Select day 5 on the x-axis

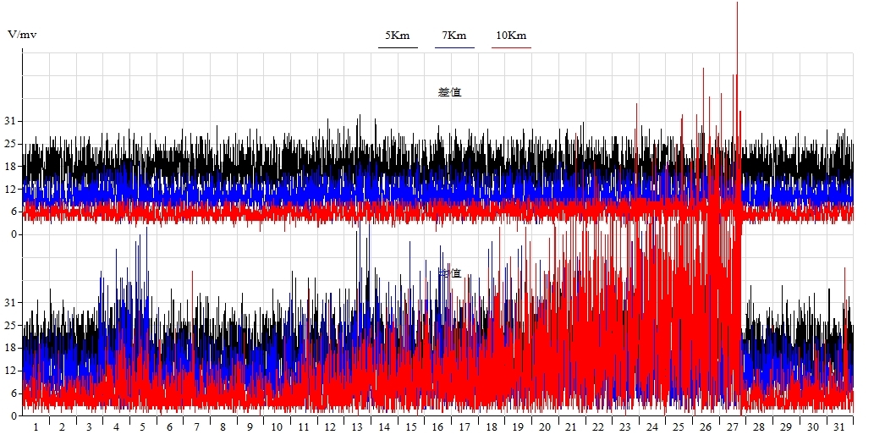click(x=142, y=427)
